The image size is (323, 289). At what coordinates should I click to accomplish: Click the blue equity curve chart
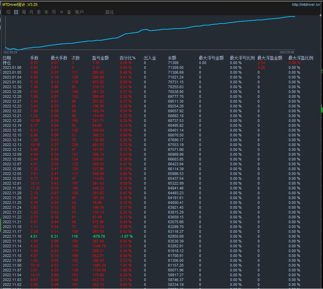pyautogui.click(x=150, y=32)
